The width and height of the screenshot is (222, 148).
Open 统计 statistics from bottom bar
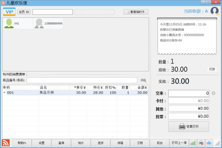coord(81,142)
